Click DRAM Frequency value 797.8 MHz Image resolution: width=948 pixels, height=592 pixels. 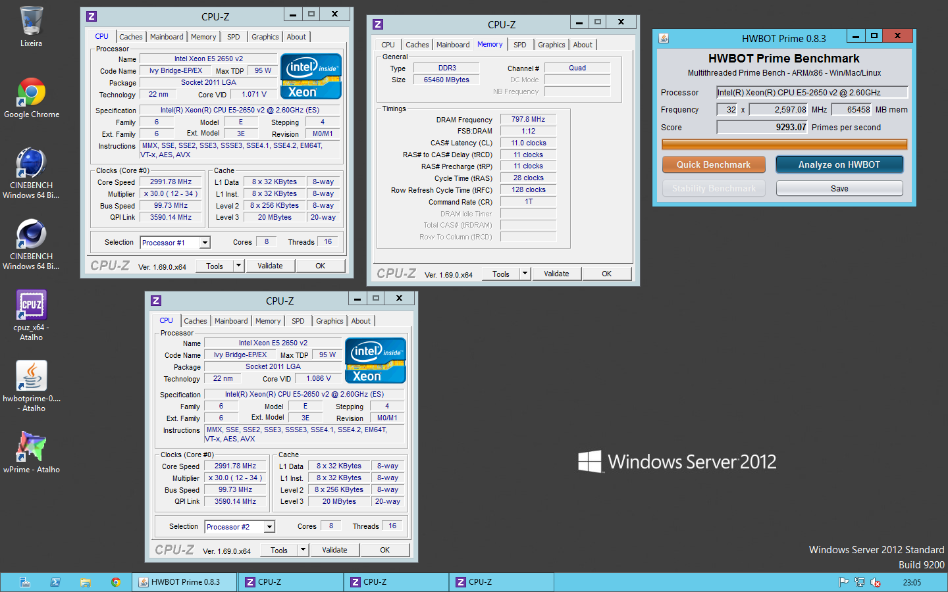pos(529,120)
